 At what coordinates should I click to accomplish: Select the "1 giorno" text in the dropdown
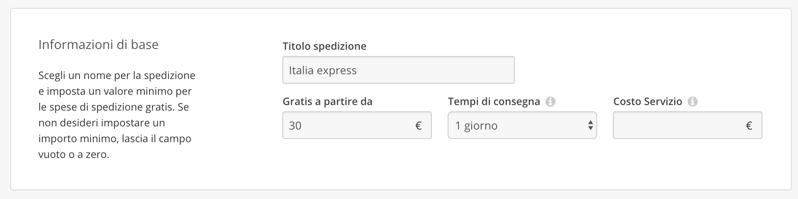477,126
